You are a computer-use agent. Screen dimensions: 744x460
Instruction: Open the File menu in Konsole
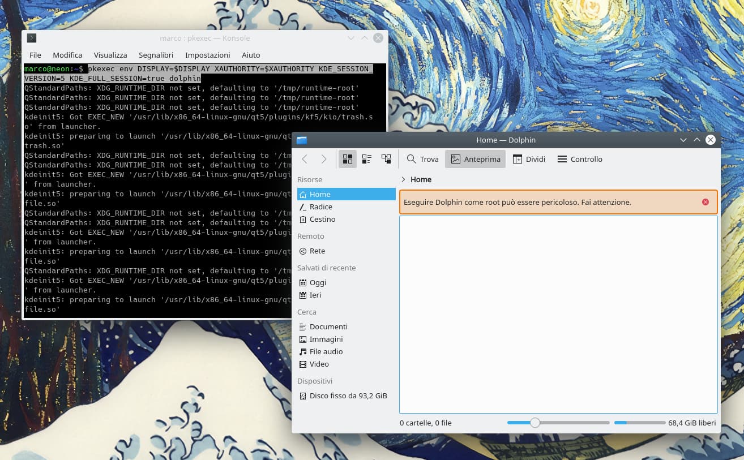(35, 55)
